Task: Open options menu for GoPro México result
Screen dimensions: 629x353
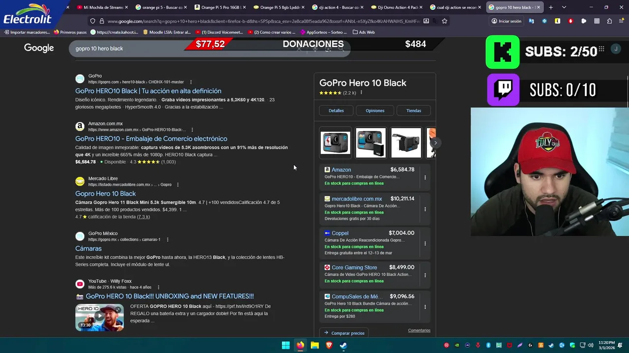Action: click(168, 240)
